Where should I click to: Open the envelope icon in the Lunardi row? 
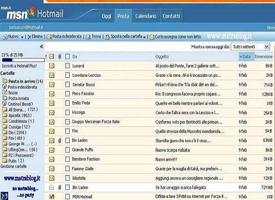[52, 66]
